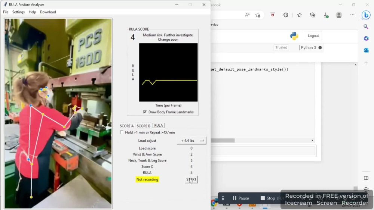Click the Neck, Trunk & Leg Score label
This screenshot has width=374, height=210.
(x=147, y=160)
